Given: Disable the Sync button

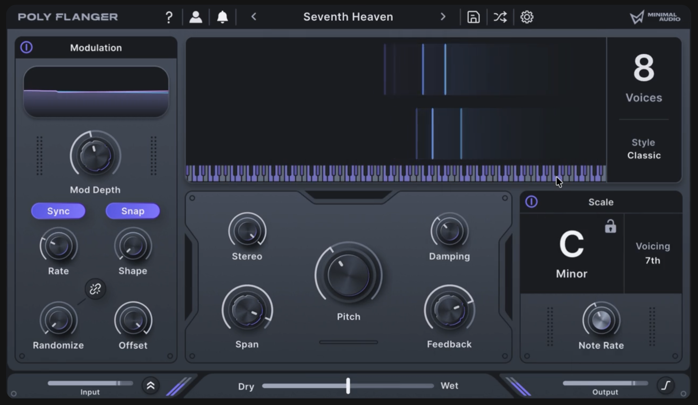Looking at the screenshot, I should pyautogui.click(x=58, y=211).
